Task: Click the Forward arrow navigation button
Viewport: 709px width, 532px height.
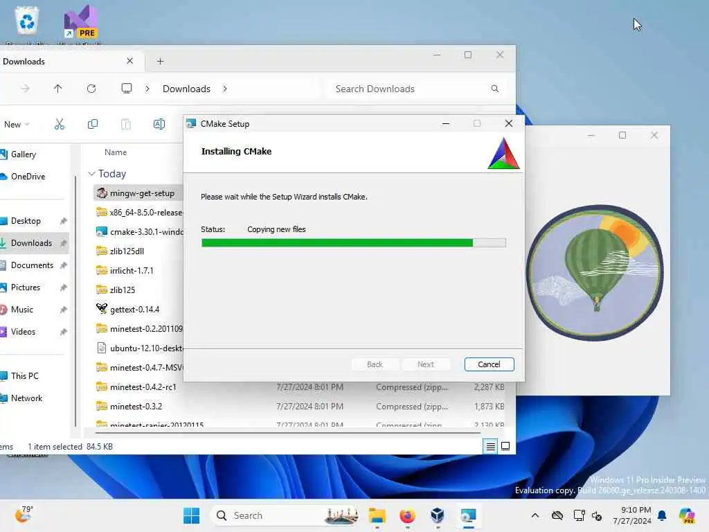Action: [25, 89]
